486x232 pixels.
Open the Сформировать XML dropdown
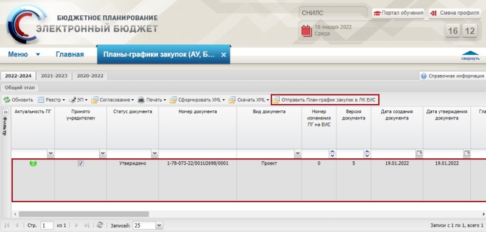(x=198, y=100)
